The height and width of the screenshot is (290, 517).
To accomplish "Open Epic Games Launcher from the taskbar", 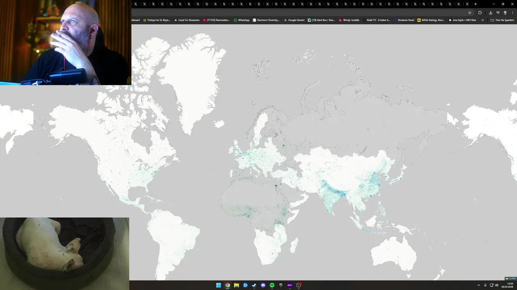I will pos(281,285).
